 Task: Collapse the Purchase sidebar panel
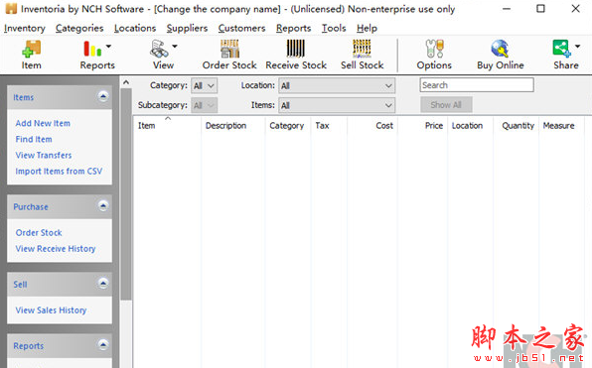[103, 206]
